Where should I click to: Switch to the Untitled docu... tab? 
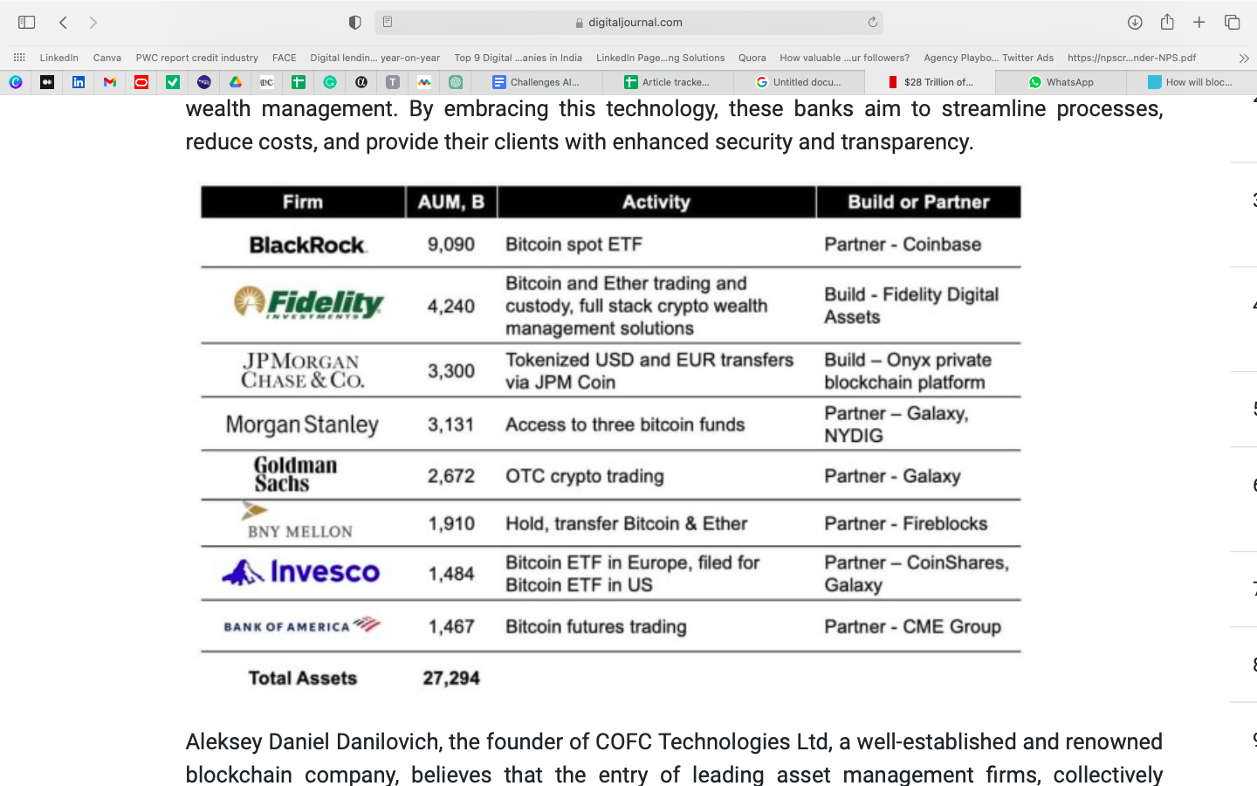(x=799, y=82)
